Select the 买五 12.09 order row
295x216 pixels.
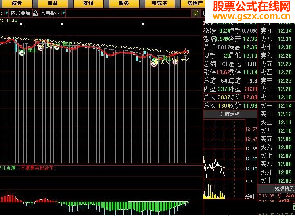(276, 139)
